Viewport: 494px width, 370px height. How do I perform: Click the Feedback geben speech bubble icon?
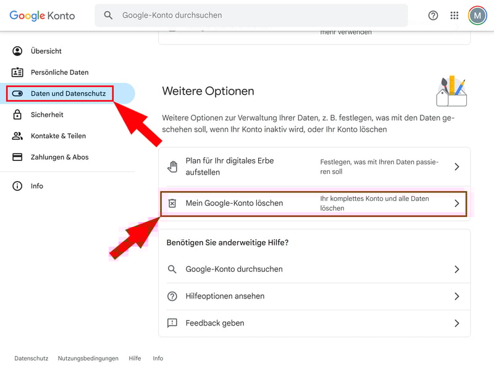(172, 323)
